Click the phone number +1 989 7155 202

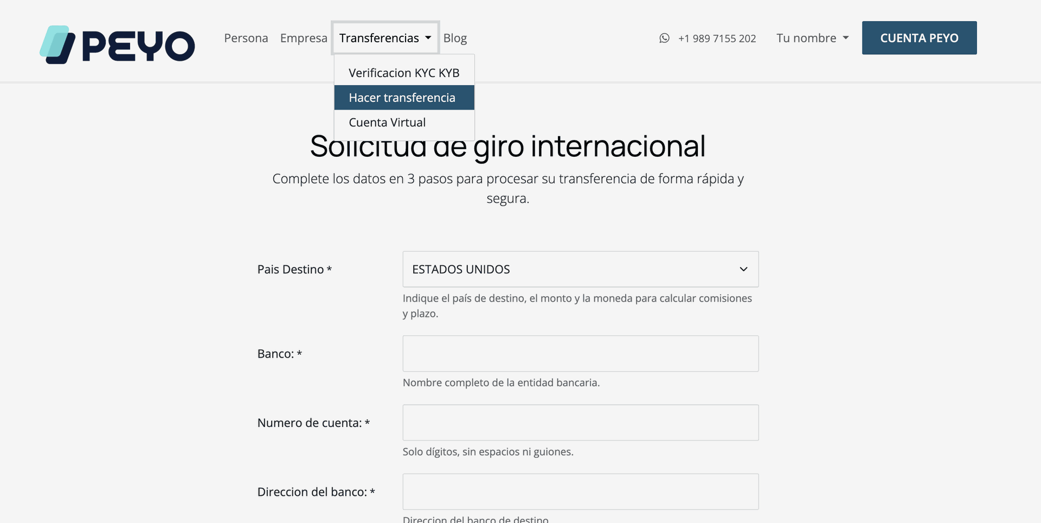717,39
